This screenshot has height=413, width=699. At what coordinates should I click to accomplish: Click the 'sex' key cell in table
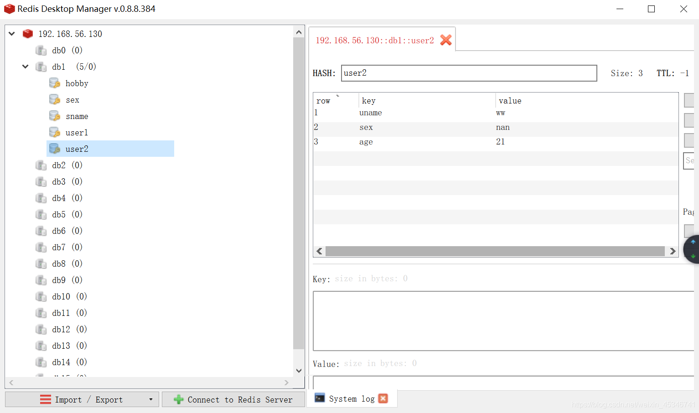coord(366,128)
